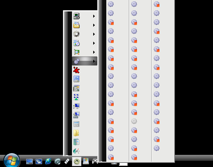The height and width of the screenshot is (167, 213).
Task: Open the single large gear settings entry
Action: (x=85, y=34)
